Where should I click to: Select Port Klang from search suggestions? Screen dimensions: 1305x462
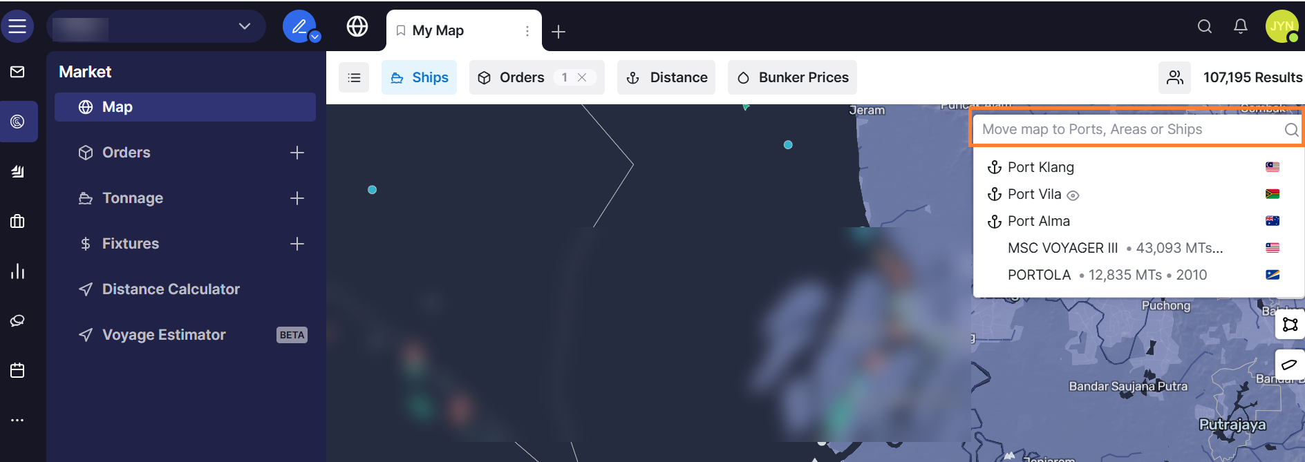pyautogui.click(x=1040, y=167)
